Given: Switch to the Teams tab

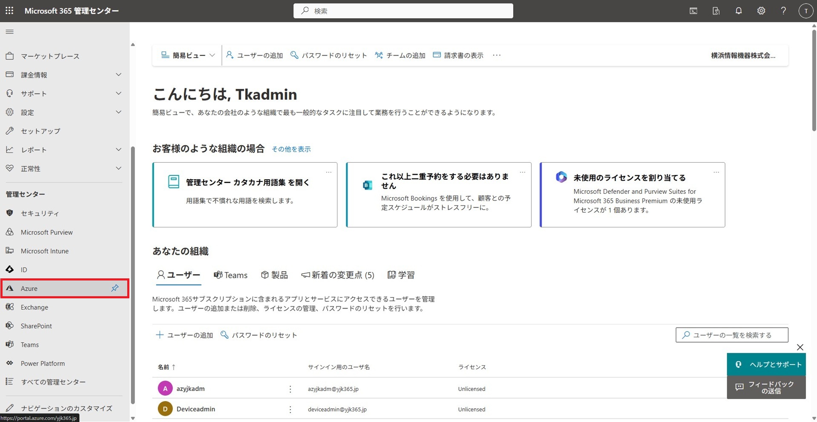Looking at the screenshot, I should [230, 275].
